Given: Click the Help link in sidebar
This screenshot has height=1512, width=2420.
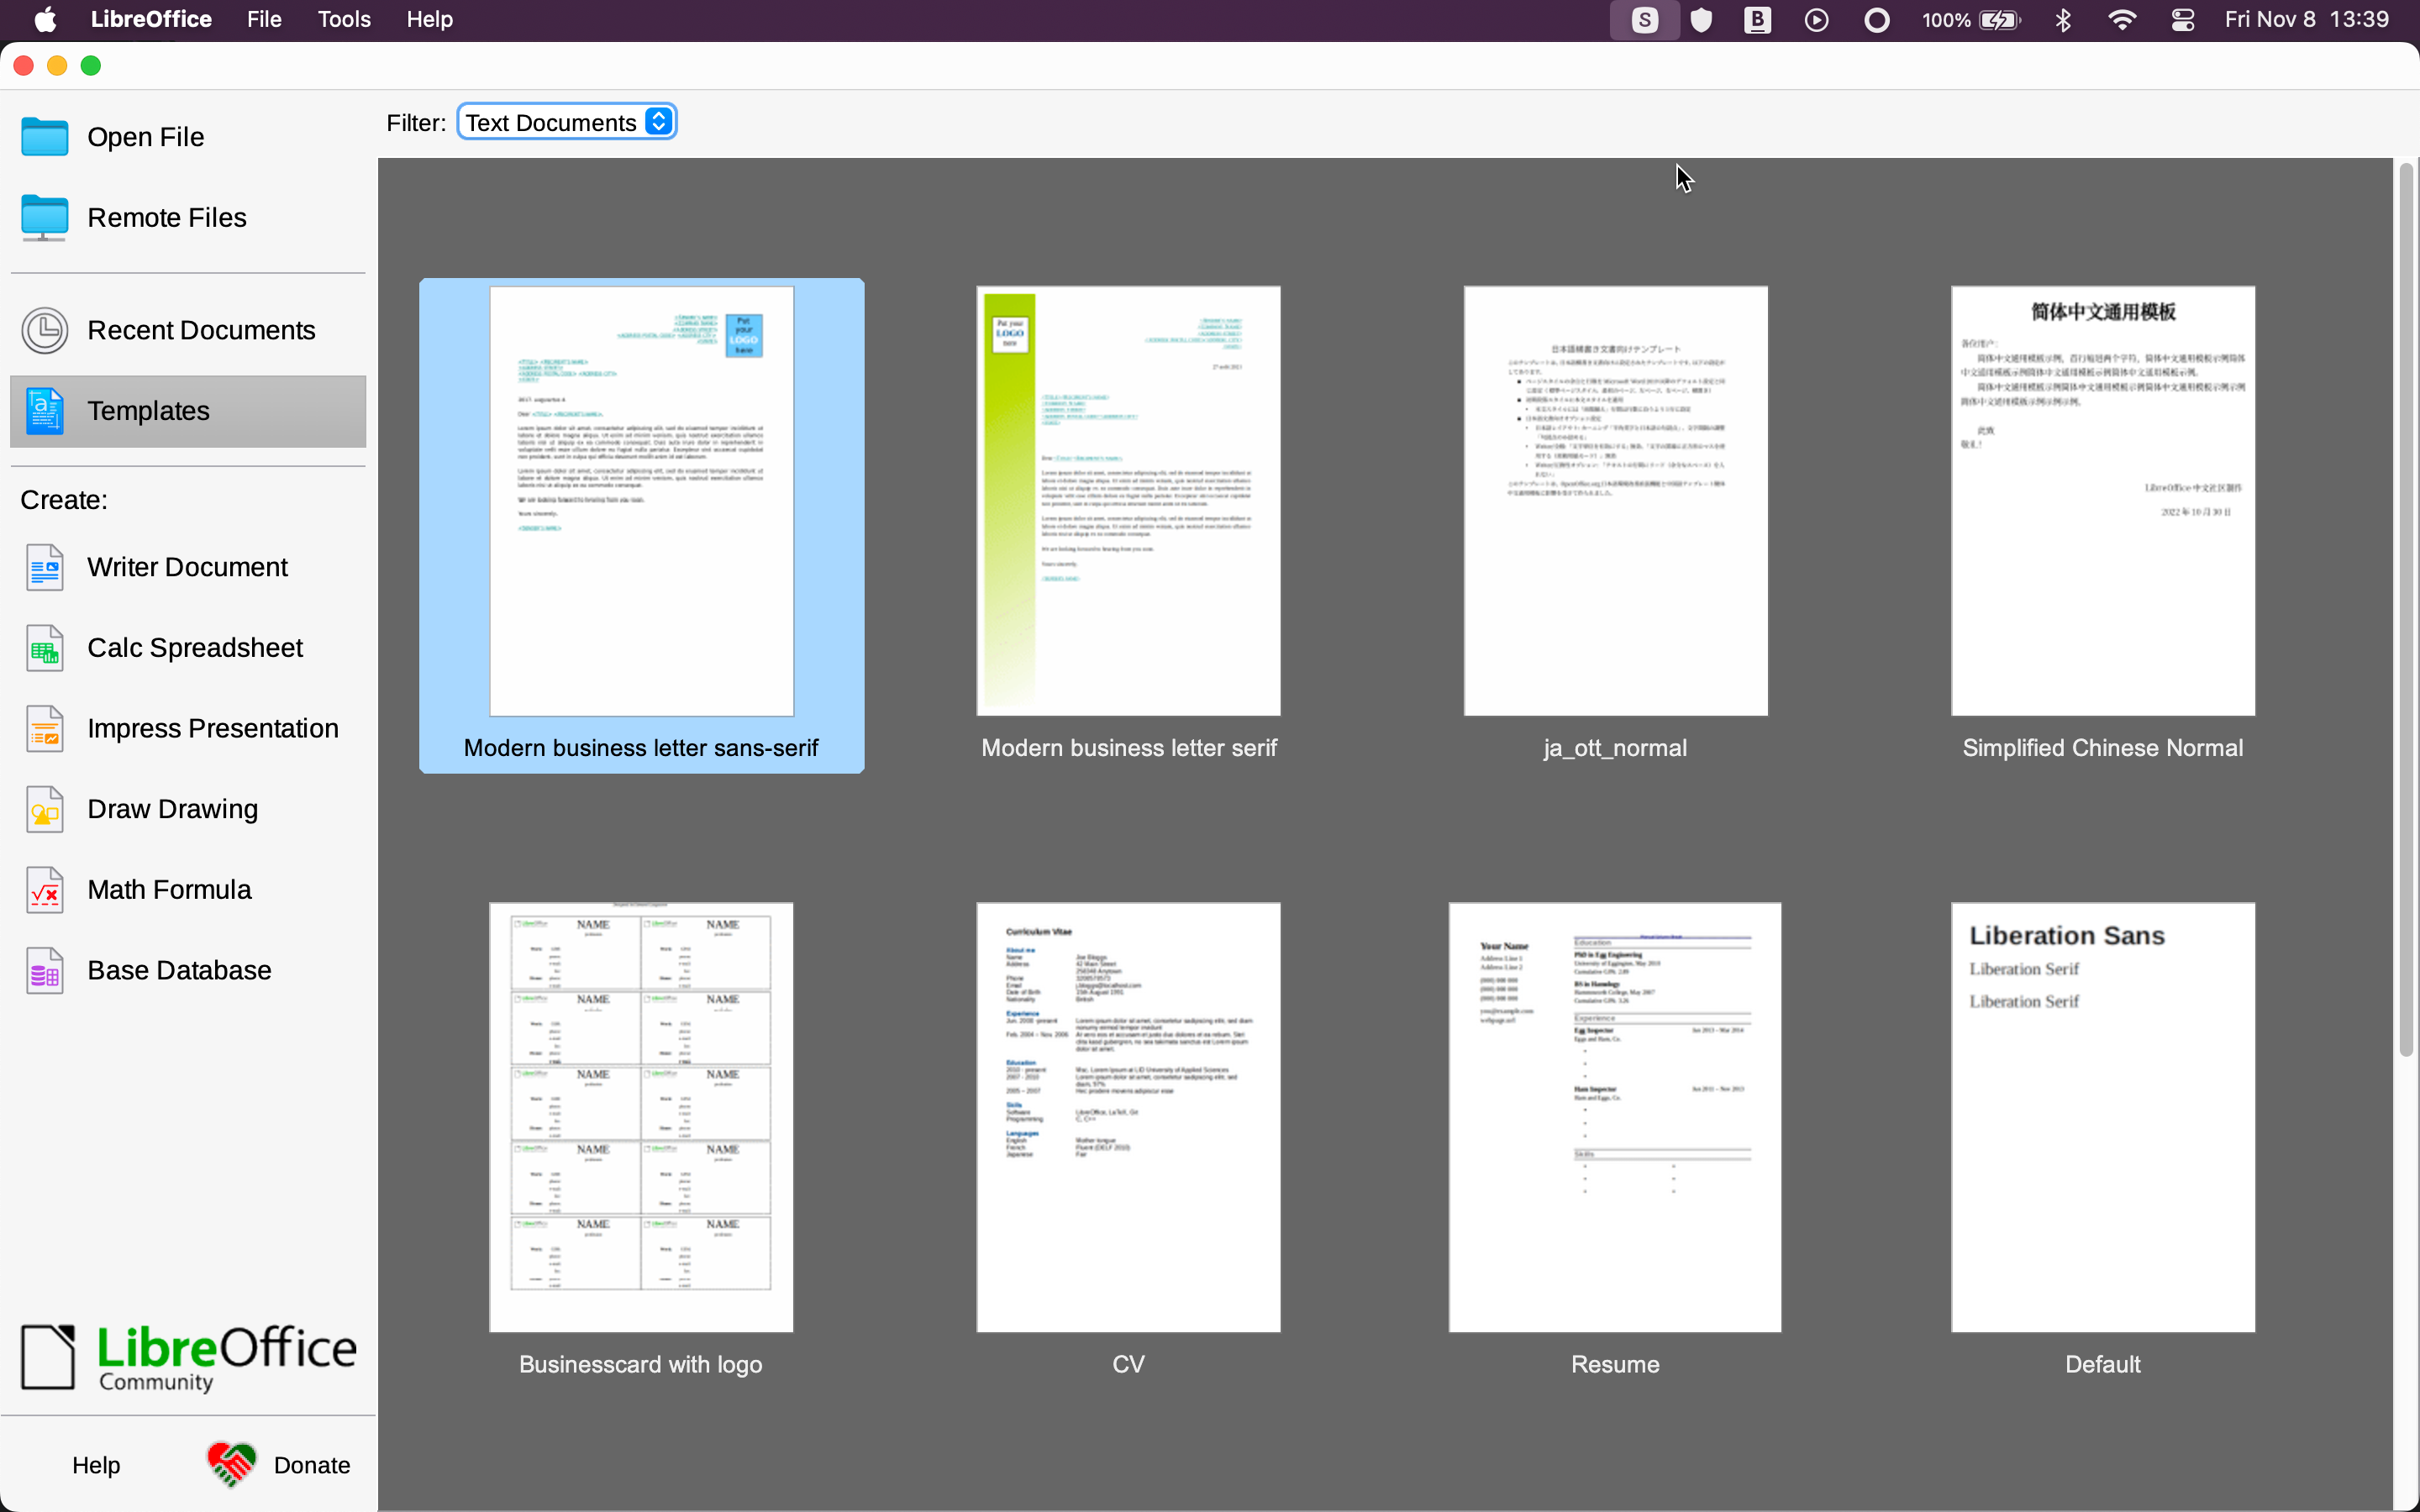Looking at the screenshot, I should (x=94, y=1463).
